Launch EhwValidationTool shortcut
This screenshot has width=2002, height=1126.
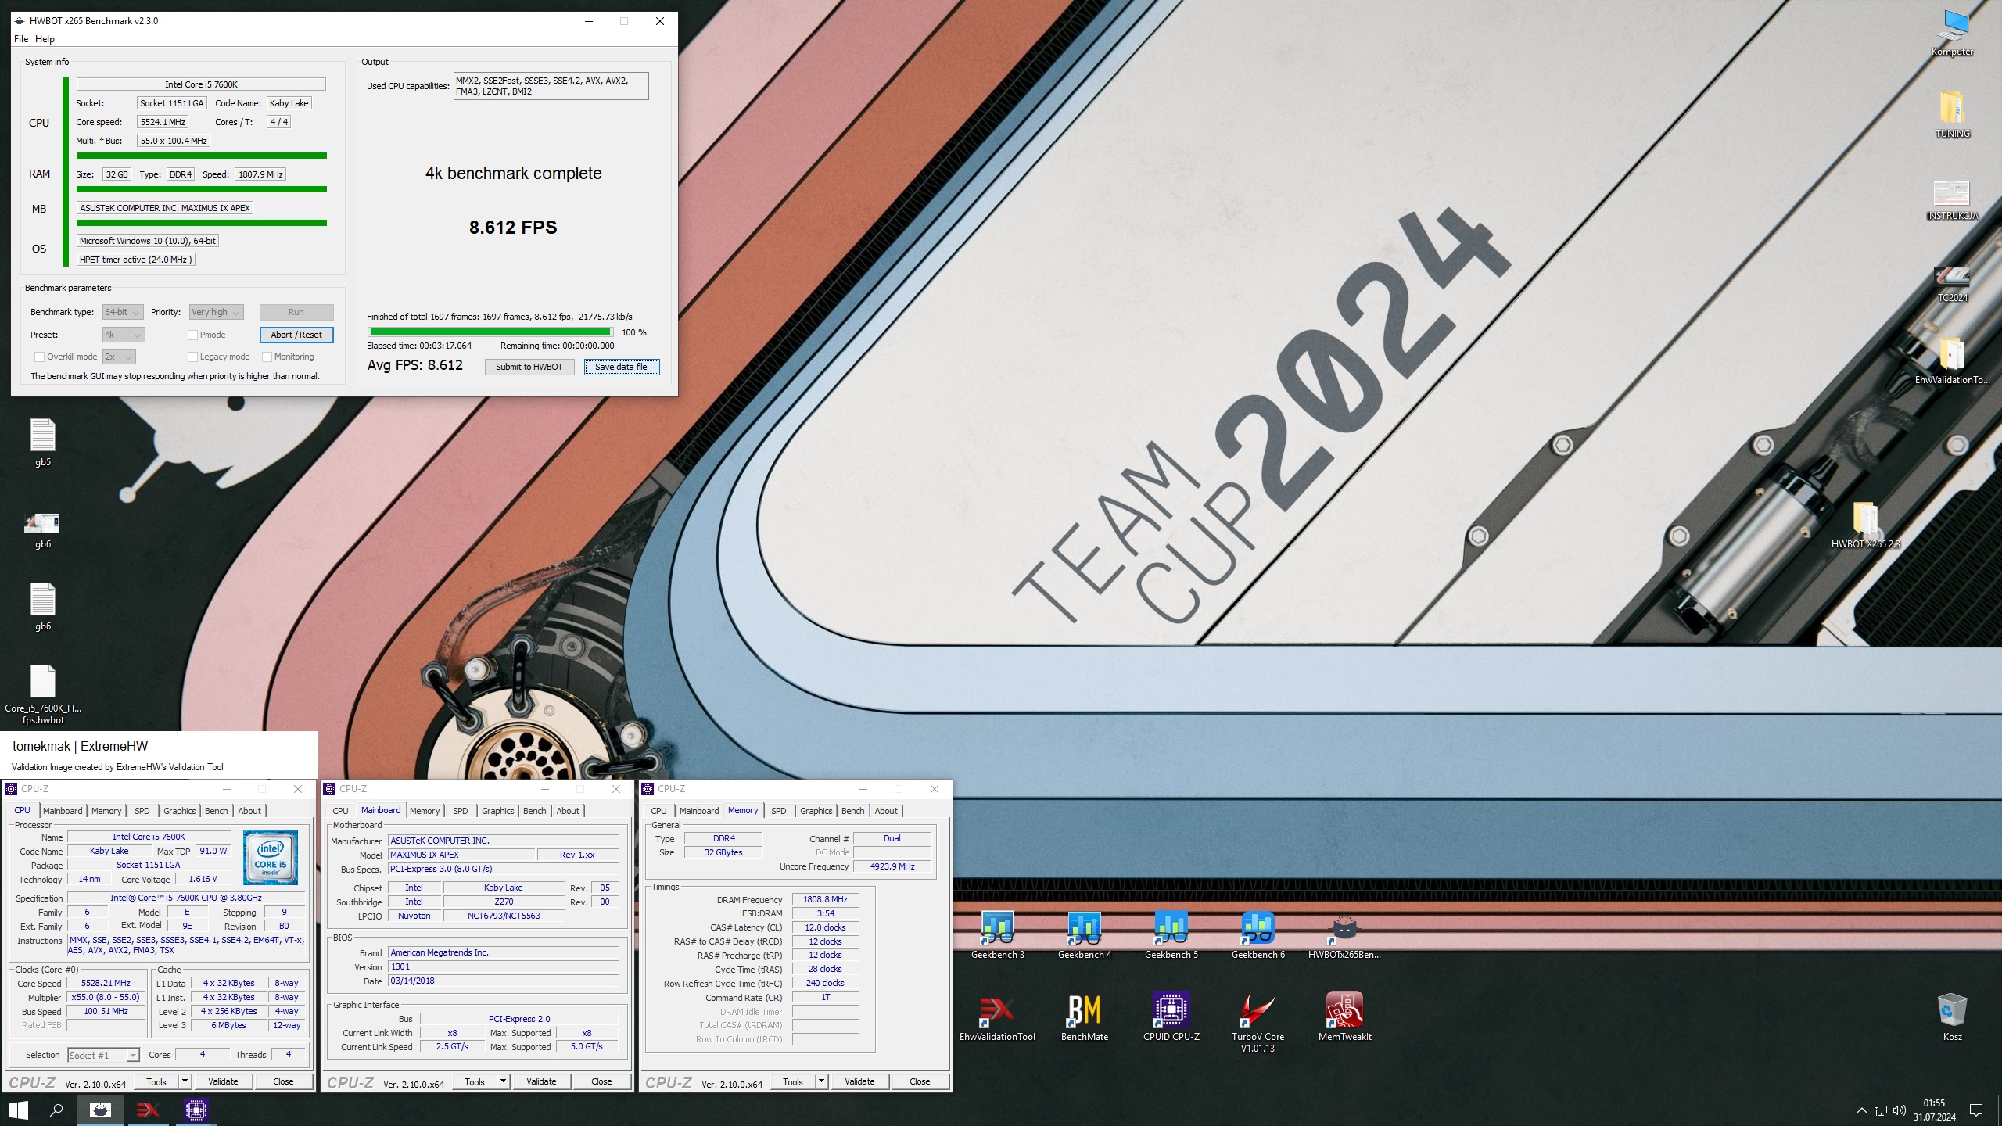[998, 1017]
